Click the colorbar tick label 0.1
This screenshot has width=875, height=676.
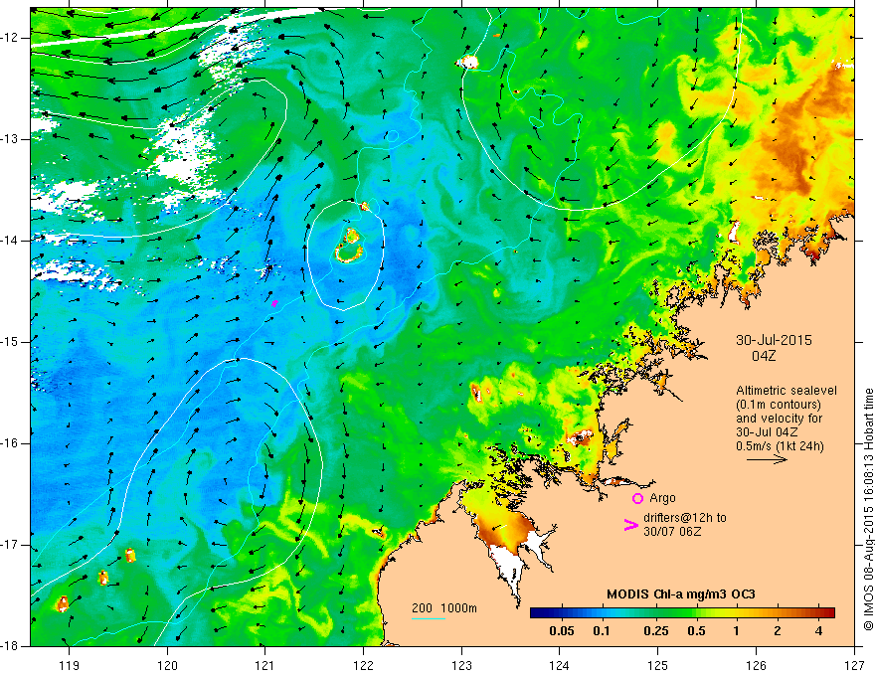(x=601, y=631)
